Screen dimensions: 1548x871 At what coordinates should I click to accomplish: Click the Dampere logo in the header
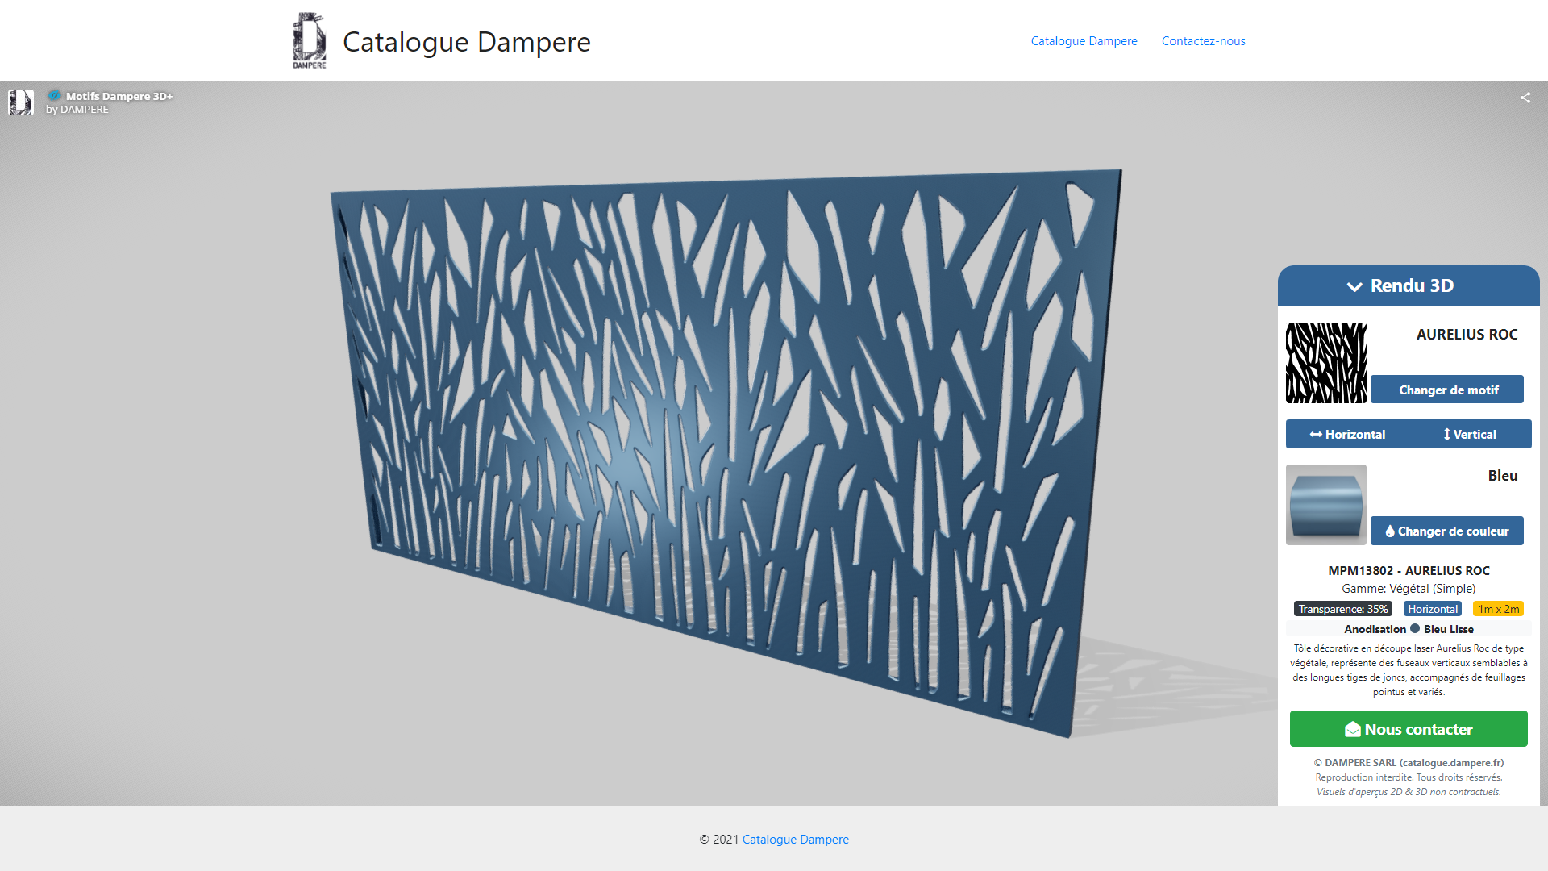[310, 40]
